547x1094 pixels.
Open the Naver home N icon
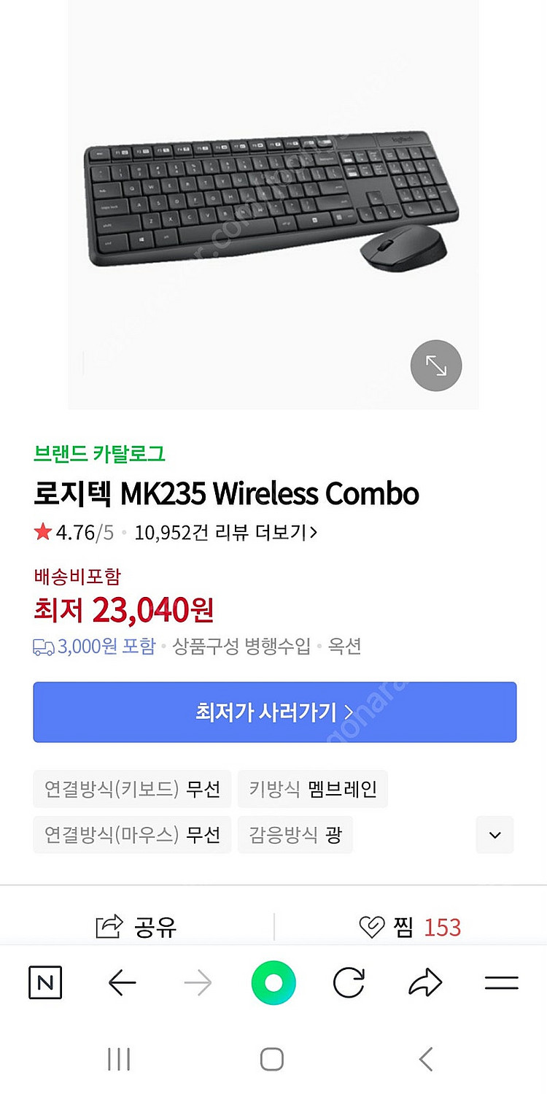click(x=45, y=983)
